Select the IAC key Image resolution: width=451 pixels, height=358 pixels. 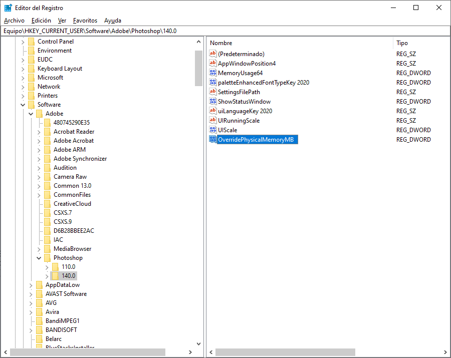click(58, 240)
